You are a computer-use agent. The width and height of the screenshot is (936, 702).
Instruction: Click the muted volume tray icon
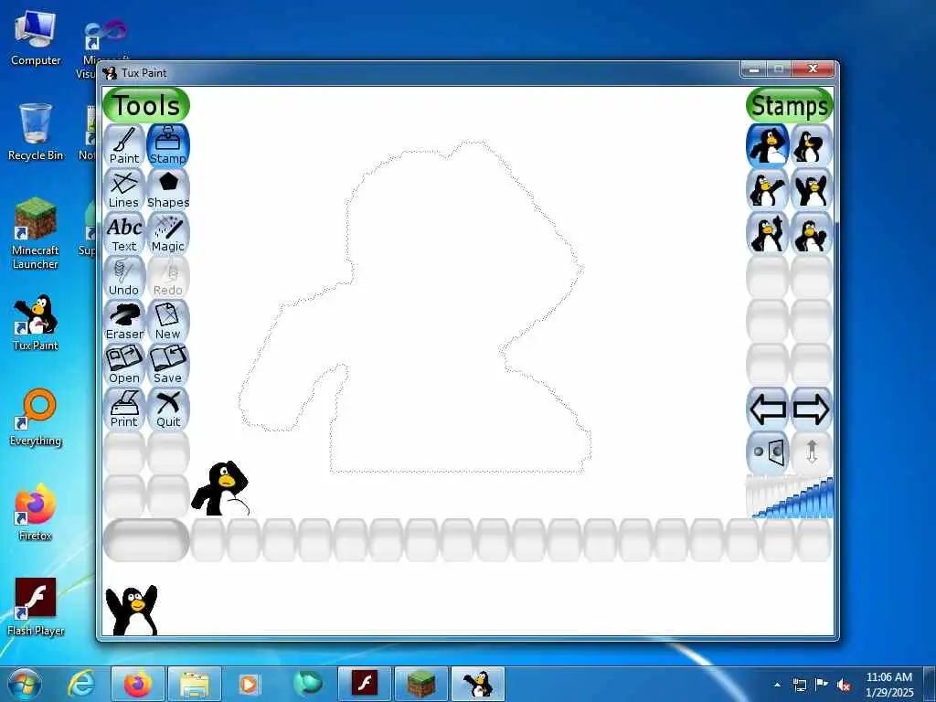pyautogui.click(x=843, y=685)
